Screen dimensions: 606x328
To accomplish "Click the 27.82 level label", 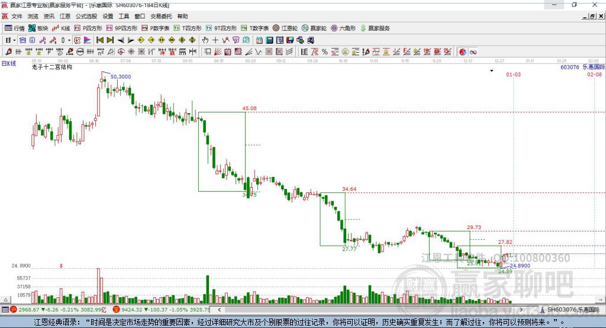I will click(505, 242).
